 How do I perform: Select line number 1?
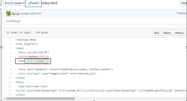click(x=11, y=40)
